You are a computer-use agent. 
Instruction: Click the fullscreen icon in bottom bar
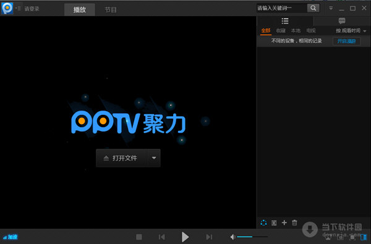(x=352, y=237)
